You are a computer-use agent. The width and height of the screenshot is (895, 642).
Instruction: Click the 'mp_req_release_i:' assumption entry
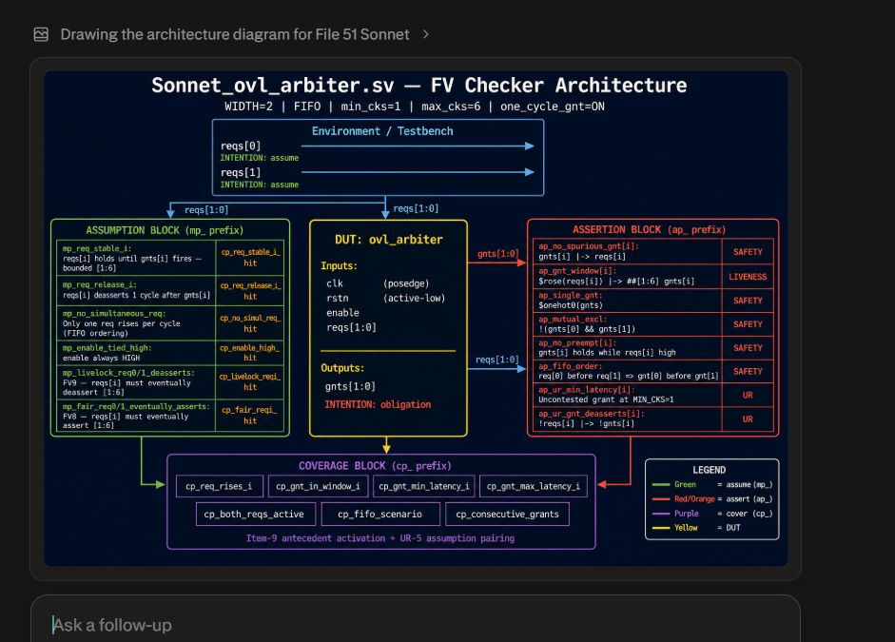click(136, 290)
